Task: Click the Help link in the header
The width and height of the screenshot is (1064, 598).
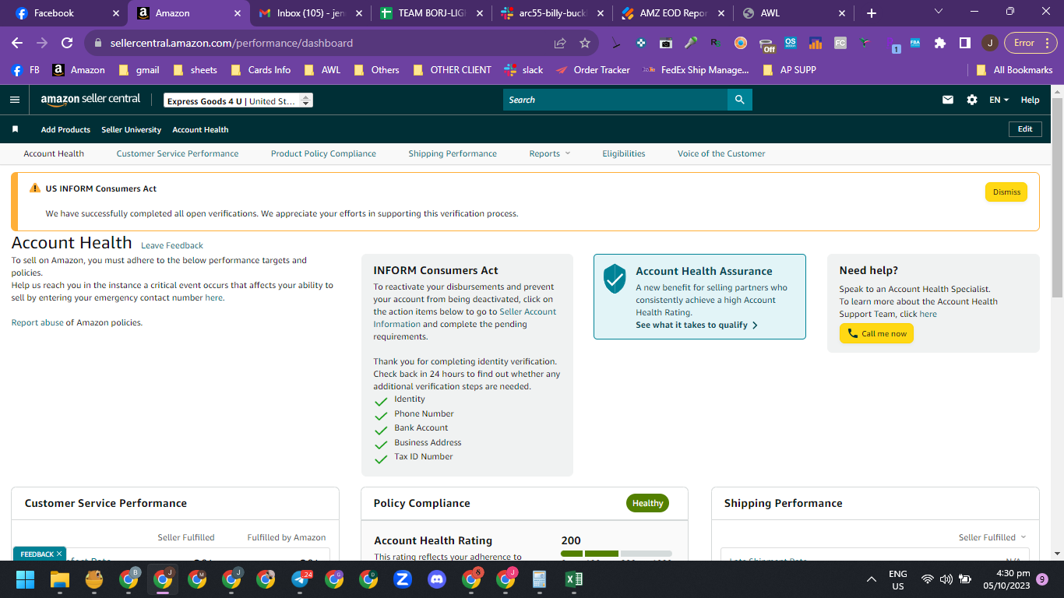Action: pos(1030,100)
